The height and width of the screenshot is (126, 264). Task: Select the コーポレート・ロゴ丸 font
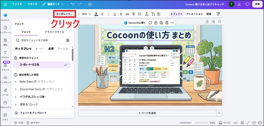[x=41, y=65]
